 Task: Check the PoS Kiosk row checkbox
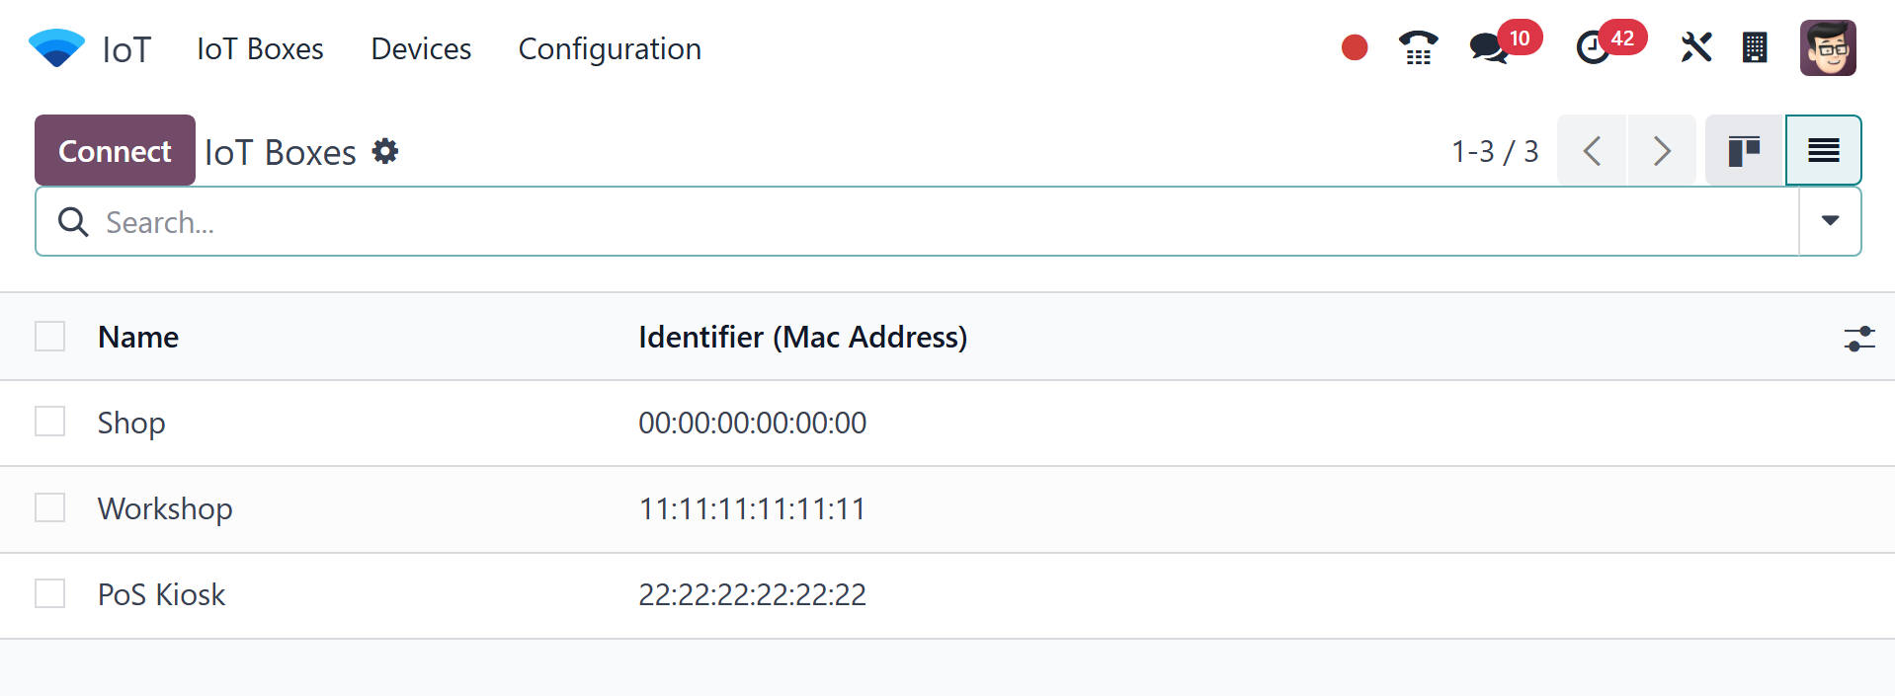(50, 593)
